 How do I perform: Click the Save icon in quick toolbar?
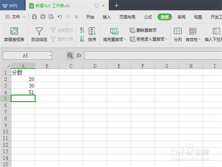point(34,17)
